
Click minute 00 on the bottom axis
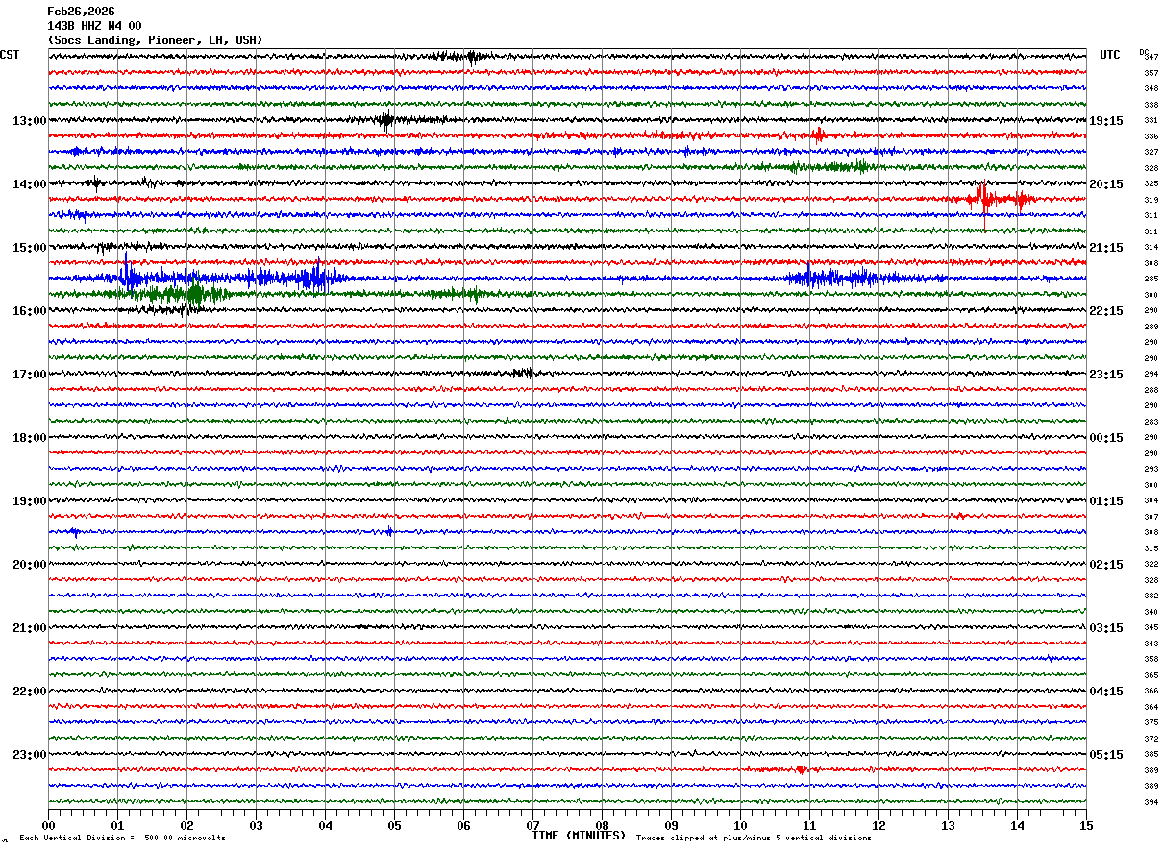(49, 825)
